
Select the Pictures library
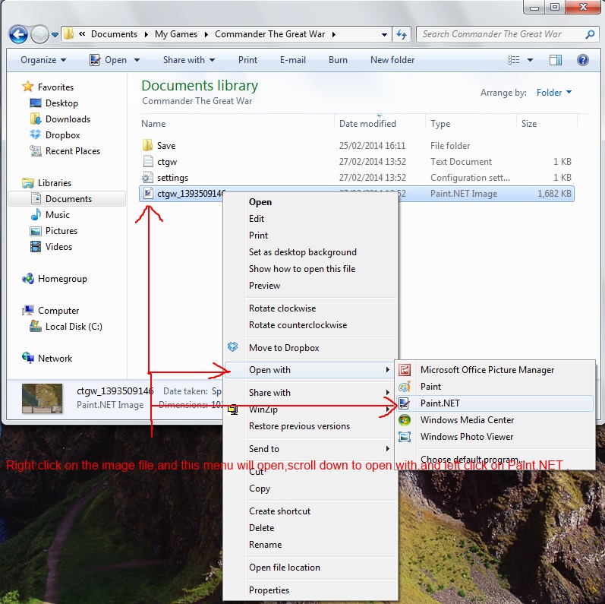(61, 231)
